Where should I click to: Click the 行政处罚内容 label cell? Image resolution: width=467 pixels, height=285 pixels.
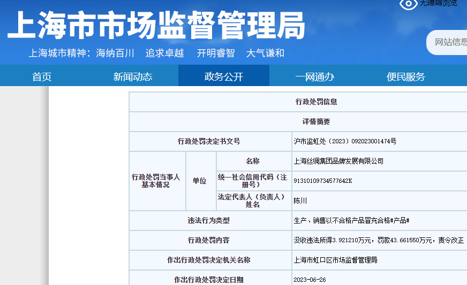tap(210, 240)
